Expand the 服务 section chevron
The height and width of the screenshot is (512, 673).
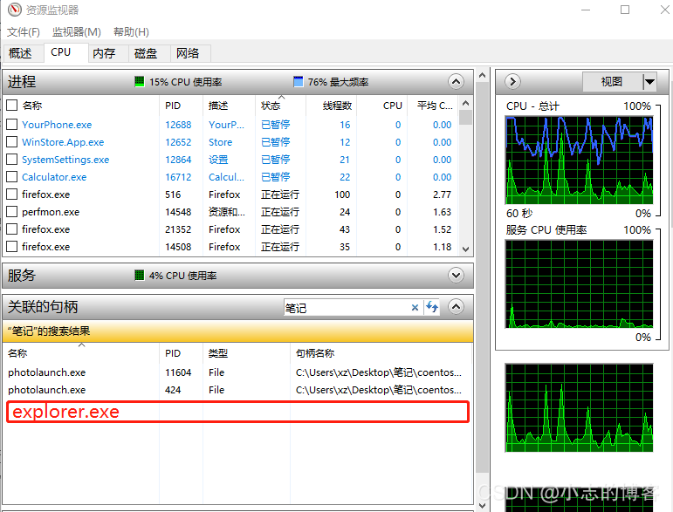456,276
